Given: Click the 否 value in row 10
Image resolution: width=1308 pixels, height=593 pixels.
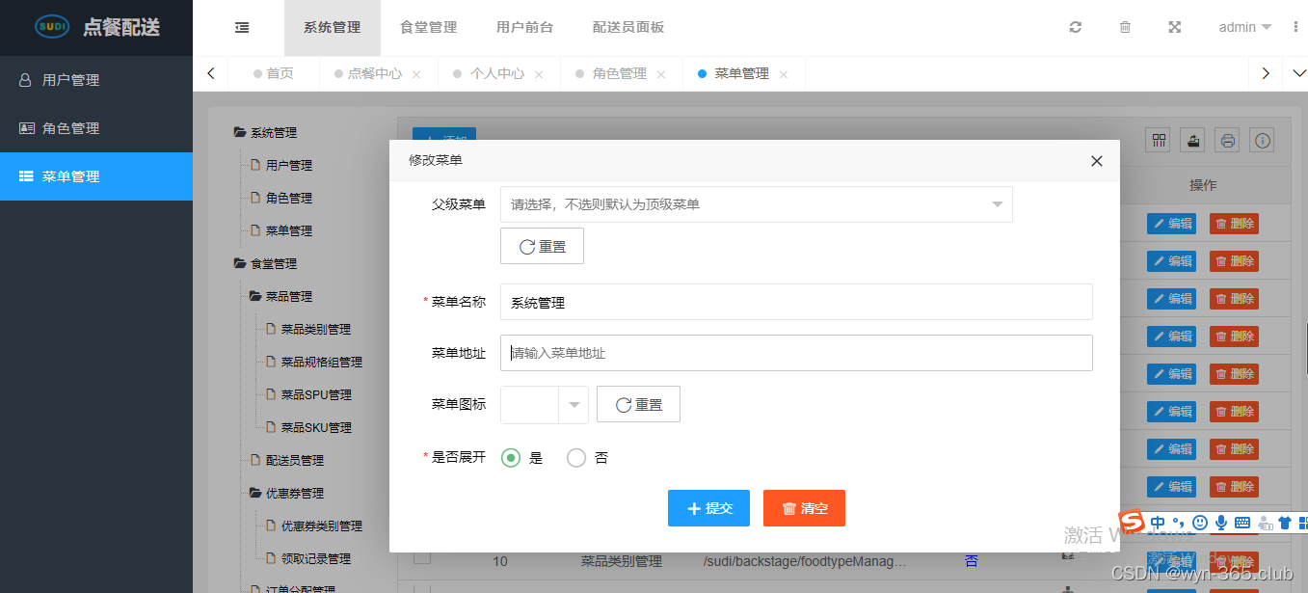Looking at the screenshot, I should pyautogui.click(x=971, y=560).
